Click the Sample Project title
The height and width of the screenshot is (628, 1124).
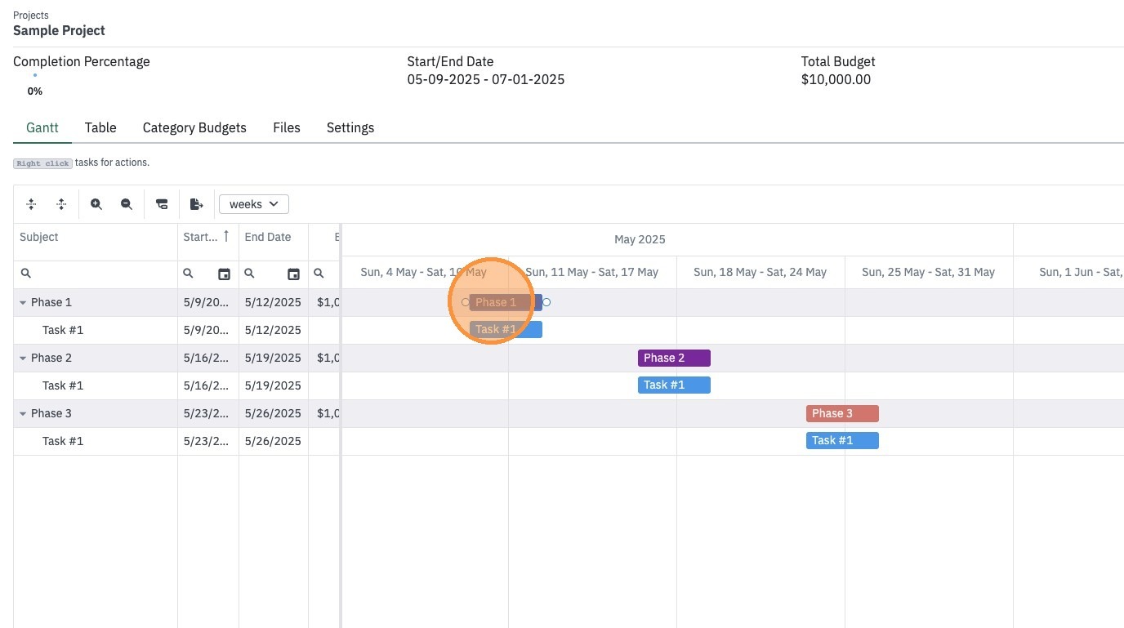point(59,30)
